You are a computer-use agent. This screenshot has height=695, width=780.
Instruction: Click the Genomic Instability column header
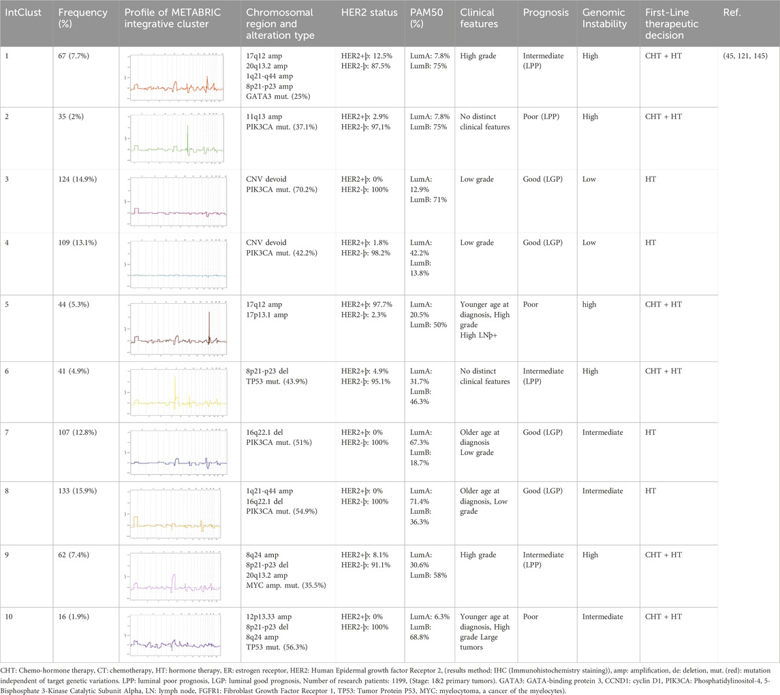[604, 18]
